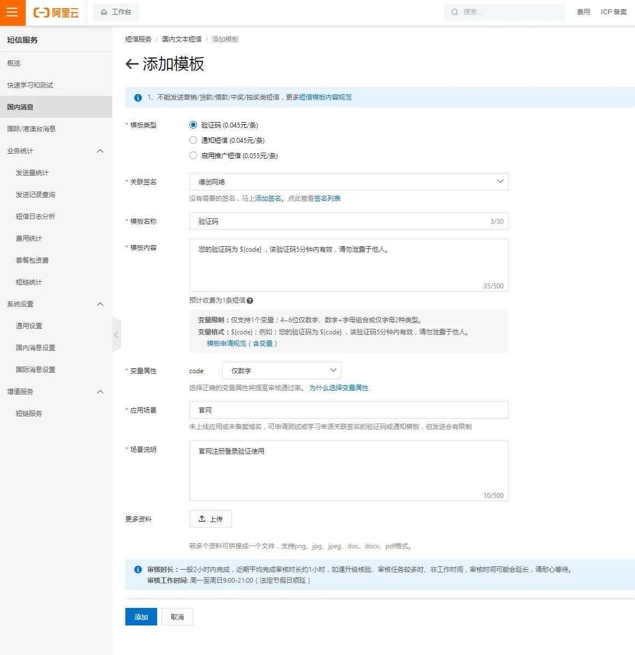Open 国际/港澳台消息 in the sidebar
The image size is (635, 655).
coord(31,129)
